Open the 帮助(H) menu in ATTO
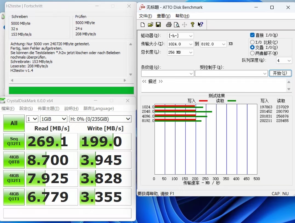Screen dimensions: 295x223 click(x=182, y=16)
